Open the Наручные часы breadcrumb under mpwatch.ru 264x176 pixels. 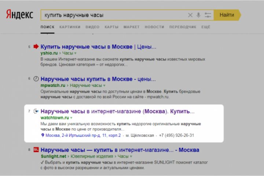click(x=86, y=85)
